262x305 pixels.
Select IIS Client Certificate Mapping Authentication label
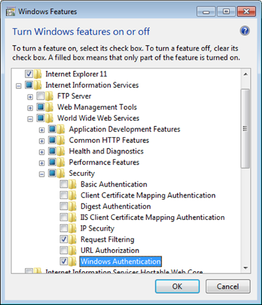[x=153, y=217]
